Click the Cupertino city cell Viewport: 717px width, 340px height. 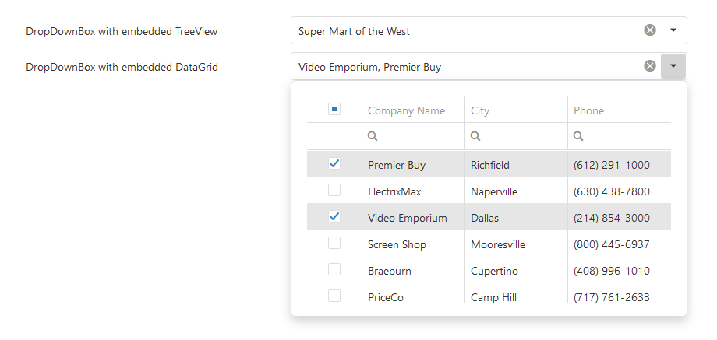coord(494,271)
